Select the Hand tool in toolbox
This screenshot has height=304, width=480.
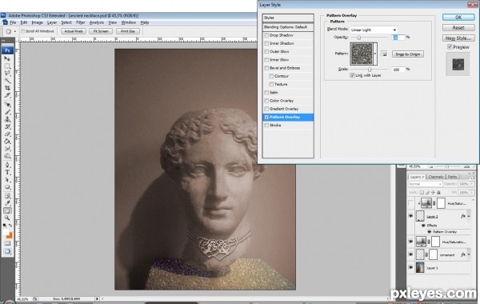pyautogui.click(x=7, y=210)
